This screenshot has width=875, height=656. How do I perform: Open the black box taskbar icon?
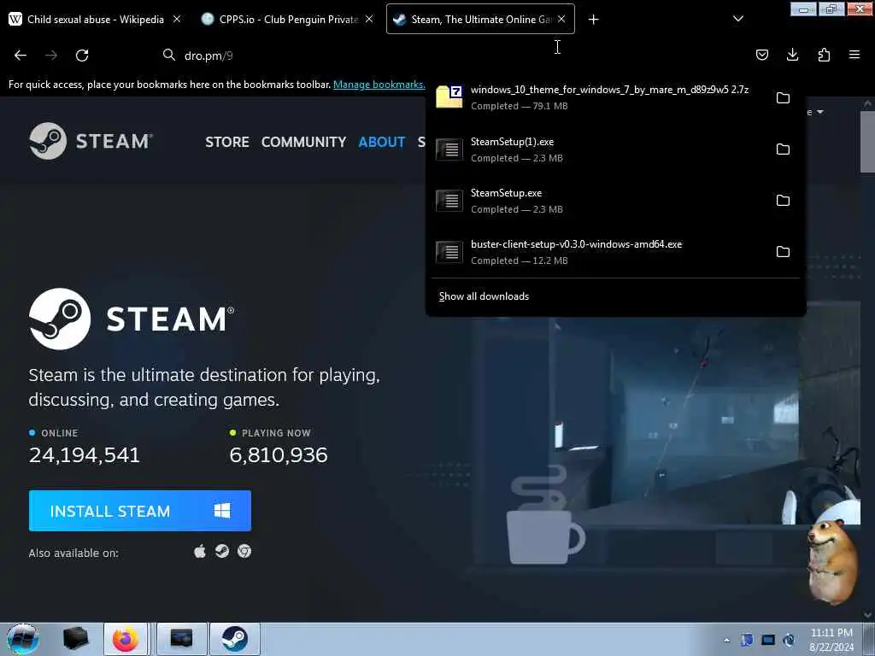coord(75,639)
